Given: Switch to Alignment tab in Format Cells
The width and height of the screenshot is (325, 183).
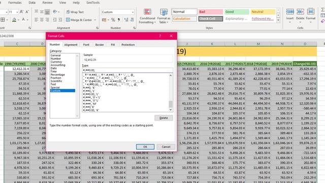Looking at the screenshot, I should 71,45.
